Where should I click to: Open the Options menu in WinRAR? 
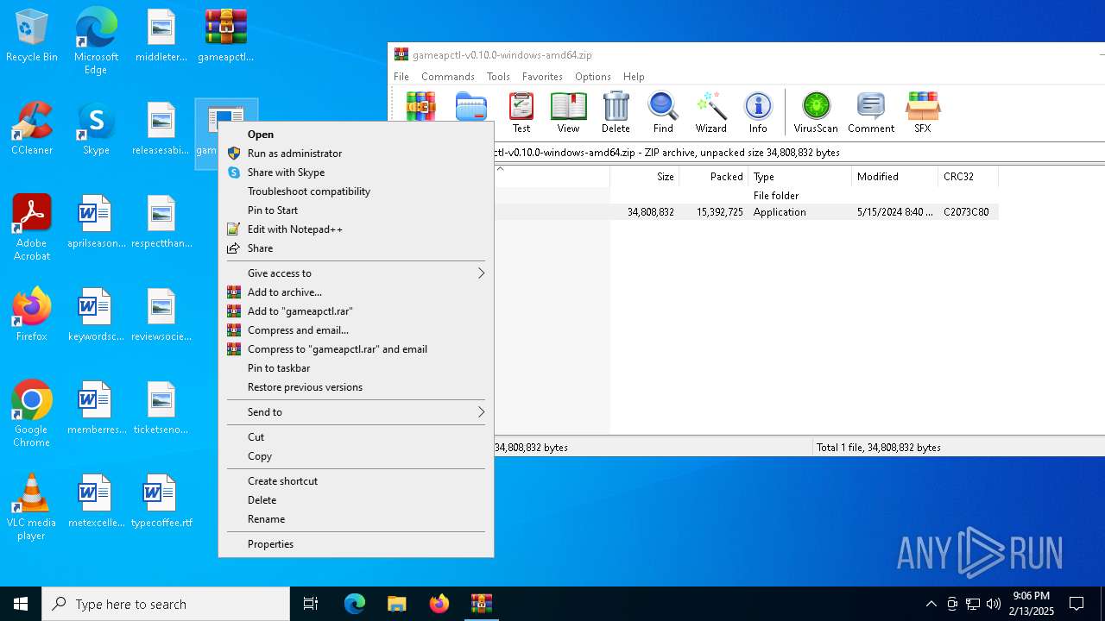[592, 77]
